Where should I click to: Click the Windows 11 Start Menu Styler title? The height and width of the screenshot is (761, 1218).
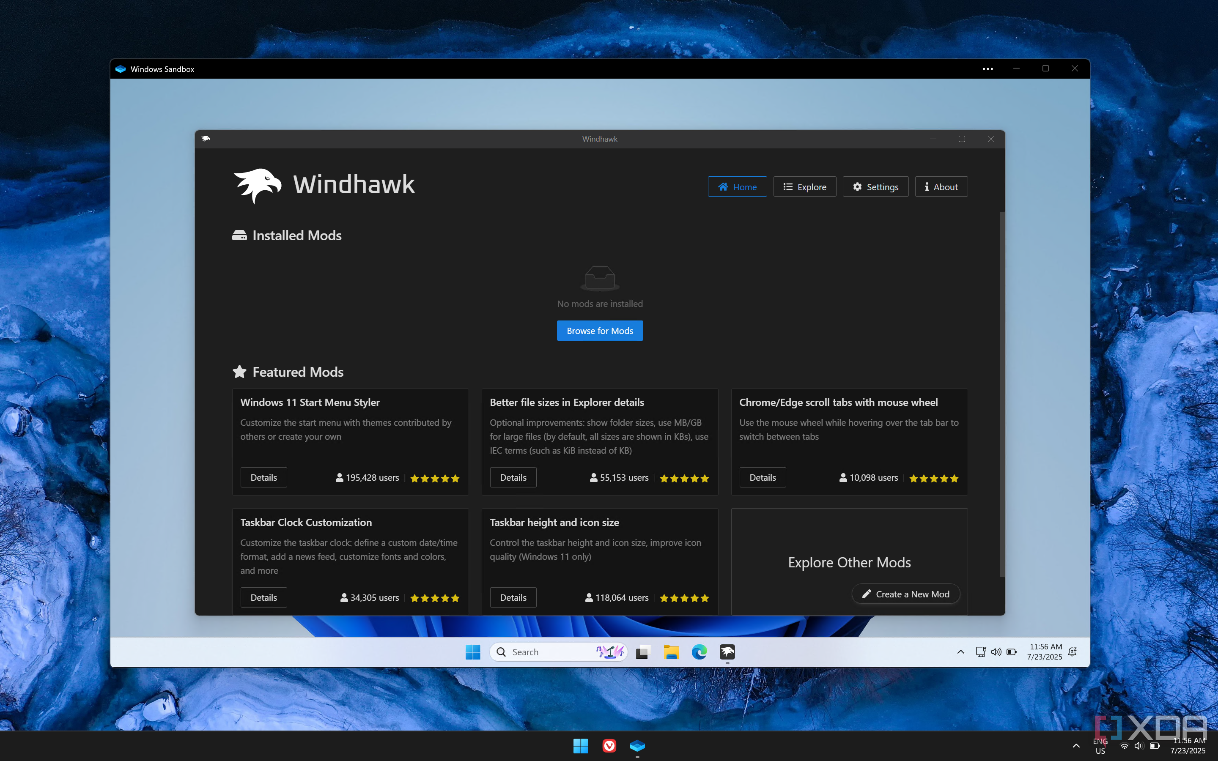pos(310,402)
